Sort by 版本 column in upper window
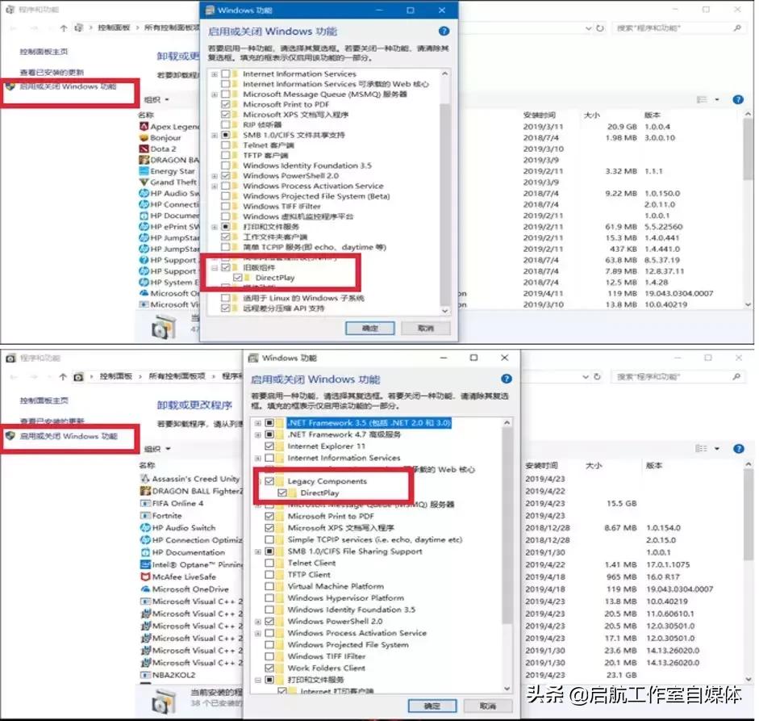 (652, 115)
